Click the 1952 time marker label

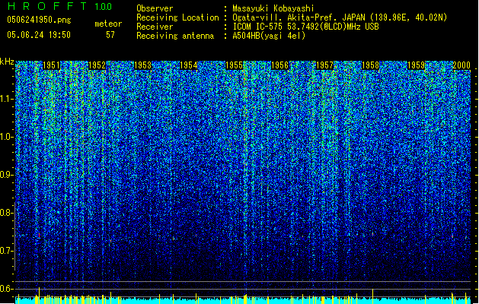coord(97,65)
